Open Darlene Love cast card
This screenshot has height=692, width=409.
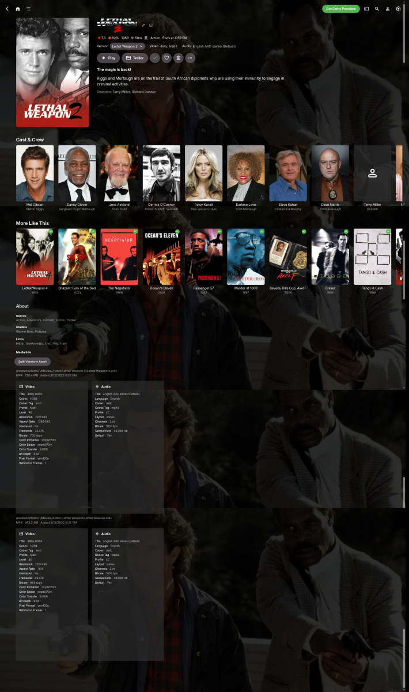246,173
